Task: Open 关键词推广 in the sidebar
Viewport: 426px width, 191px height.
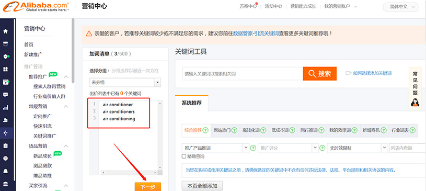Action: [x=45, y=136]
